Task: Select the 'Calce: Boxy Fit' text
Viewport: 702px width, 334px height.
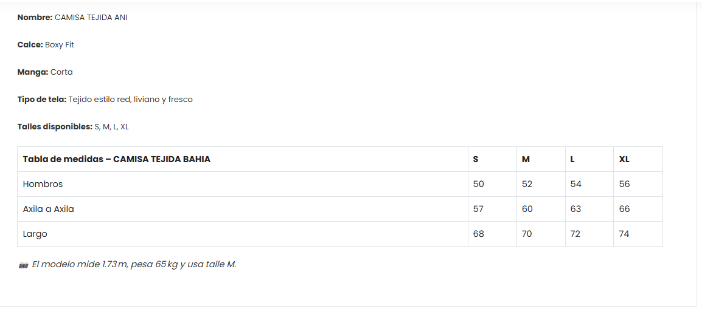Action: click(46, 45)
